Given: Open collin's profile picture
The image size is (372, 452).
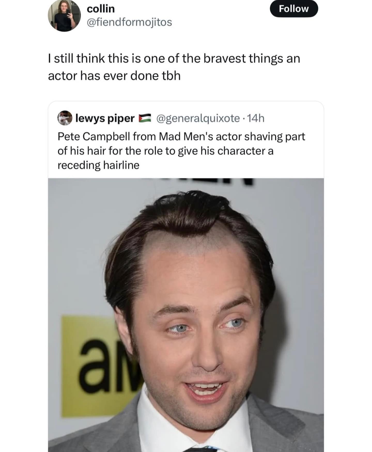Looking at the screenshot, I should pyautogui.click(x=64, y=16).
